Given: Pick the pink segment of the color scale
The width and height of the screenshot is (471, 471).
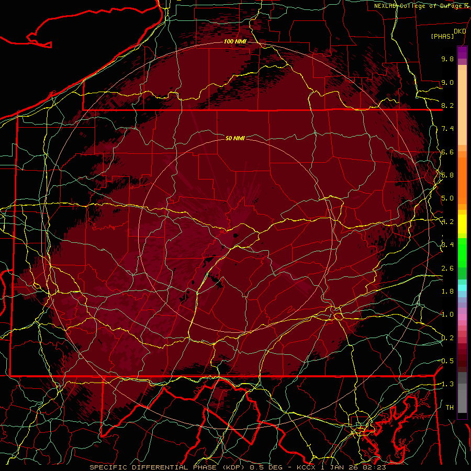Looking at the screenshot, I should click(x=462, y=317).
